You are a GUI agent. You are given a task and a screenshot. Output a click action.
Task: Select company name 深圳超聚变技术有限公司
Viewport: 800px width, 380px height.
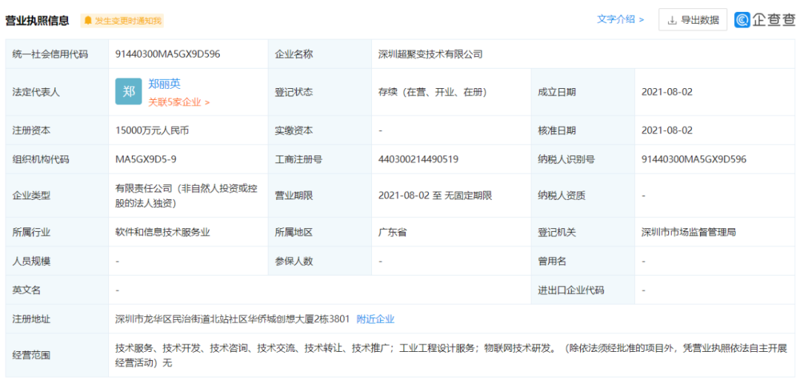[x=430, y=54]
